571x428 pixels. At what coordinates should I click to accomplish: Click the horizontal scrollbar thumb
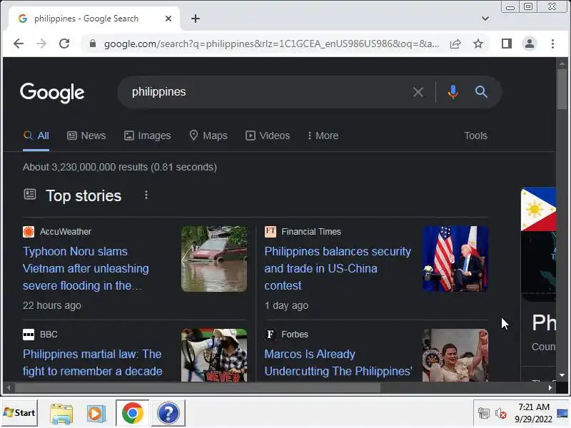[x=198, y=387]
